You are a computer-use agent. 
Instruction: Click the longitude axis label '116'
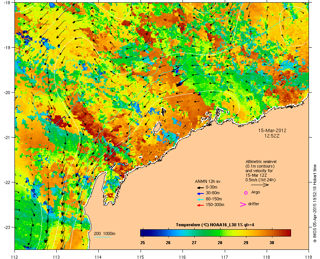click(182, 257)
